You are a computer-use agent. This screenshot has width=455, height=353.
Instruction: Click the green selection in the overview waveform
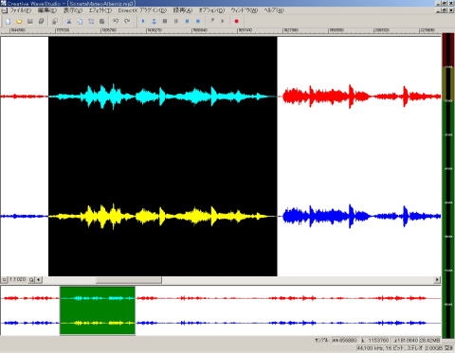point(98,310)
